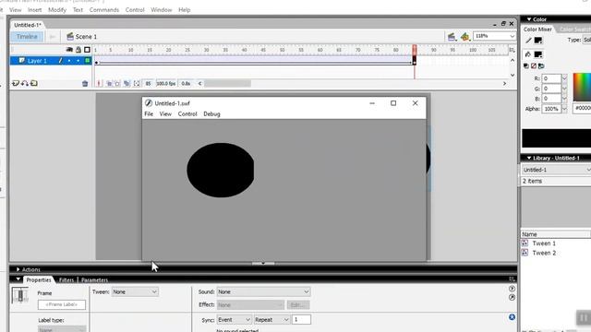Switch to the Parameters tab
The height and width of the screenshot is (332, 591).
tap(94, 279)
